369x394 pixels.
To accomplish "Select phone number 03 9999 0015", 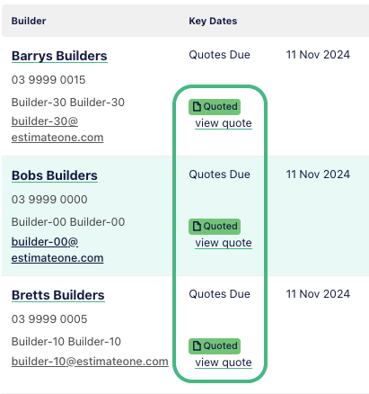I will 48,80.
